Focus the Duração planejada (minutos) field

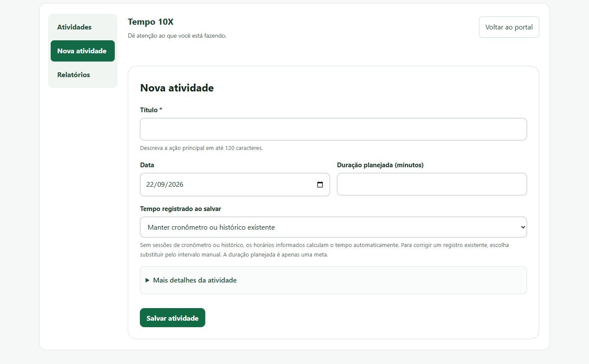coord(432,185)
